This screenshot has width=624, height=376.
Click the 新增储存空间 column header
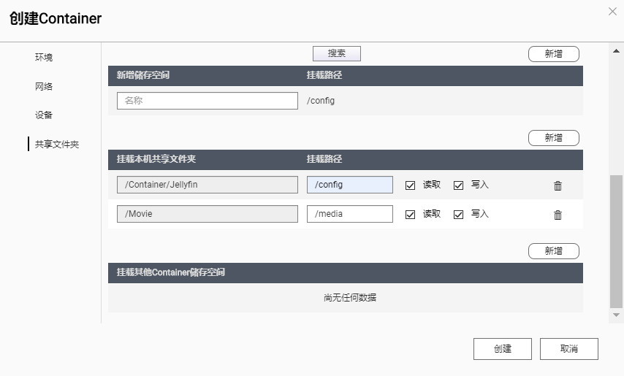pos(143,74)
